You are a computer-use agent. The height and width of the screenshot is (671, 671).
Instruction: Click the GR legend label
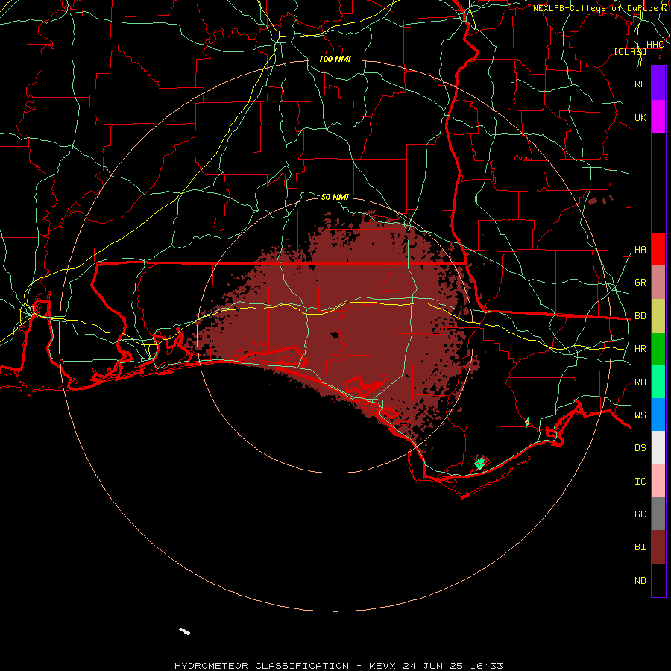(x=640, y=283)
